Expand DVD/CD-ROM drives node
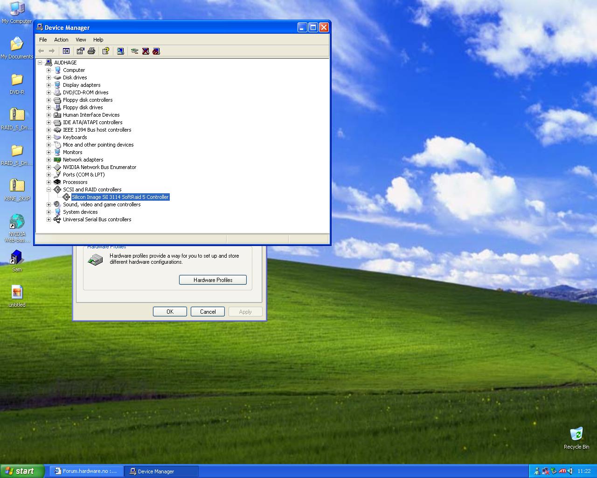This screenshot has height=478, width=597. pyautogui.click(x=49, y=92)
